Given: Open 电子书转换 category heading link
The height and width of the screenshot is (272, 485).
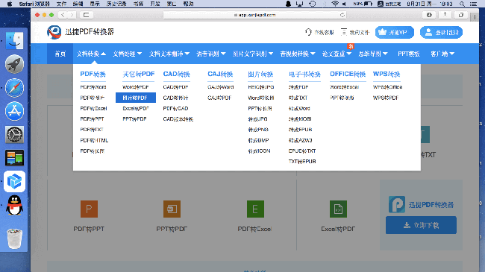Looking at the screenshot, I should click(304, 75).
